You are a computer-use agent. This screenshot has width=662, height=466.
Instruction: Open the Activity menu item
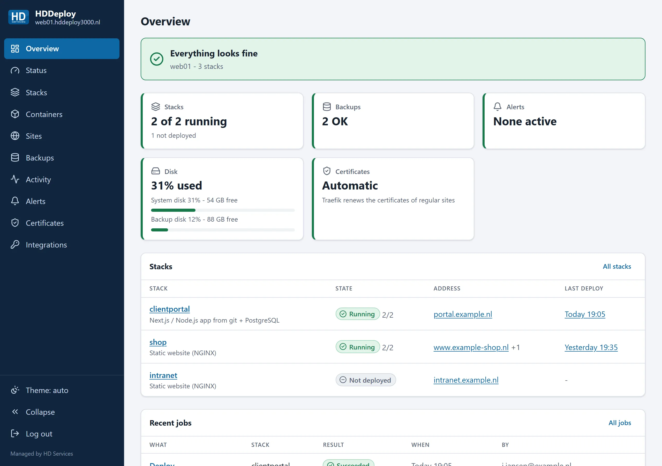tap(62, 179)
